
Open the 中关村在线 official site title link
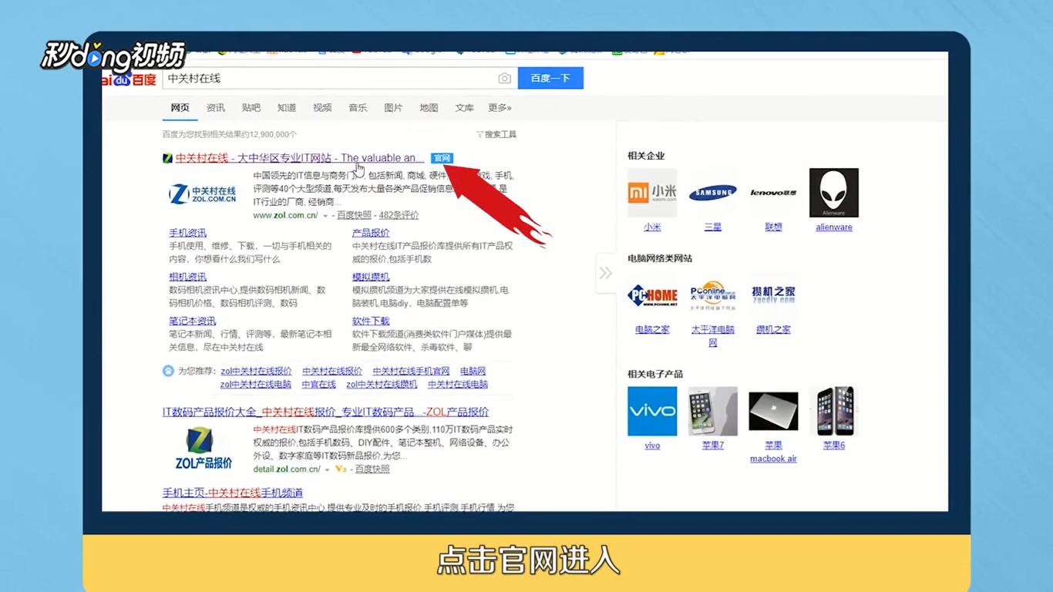point(300,158)
